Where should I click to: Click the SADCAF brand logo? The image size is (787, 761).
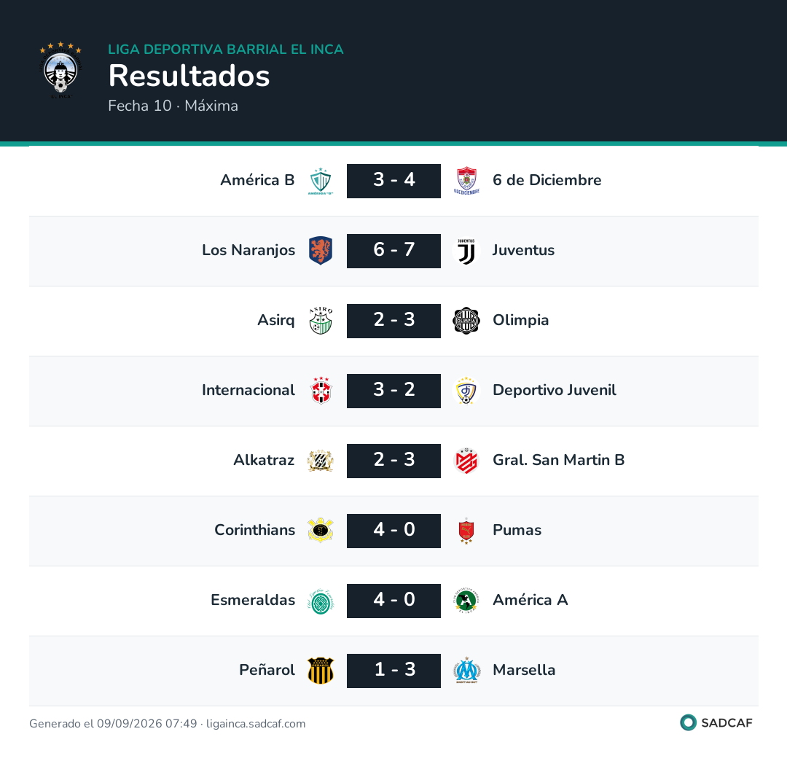click(716, 723)
